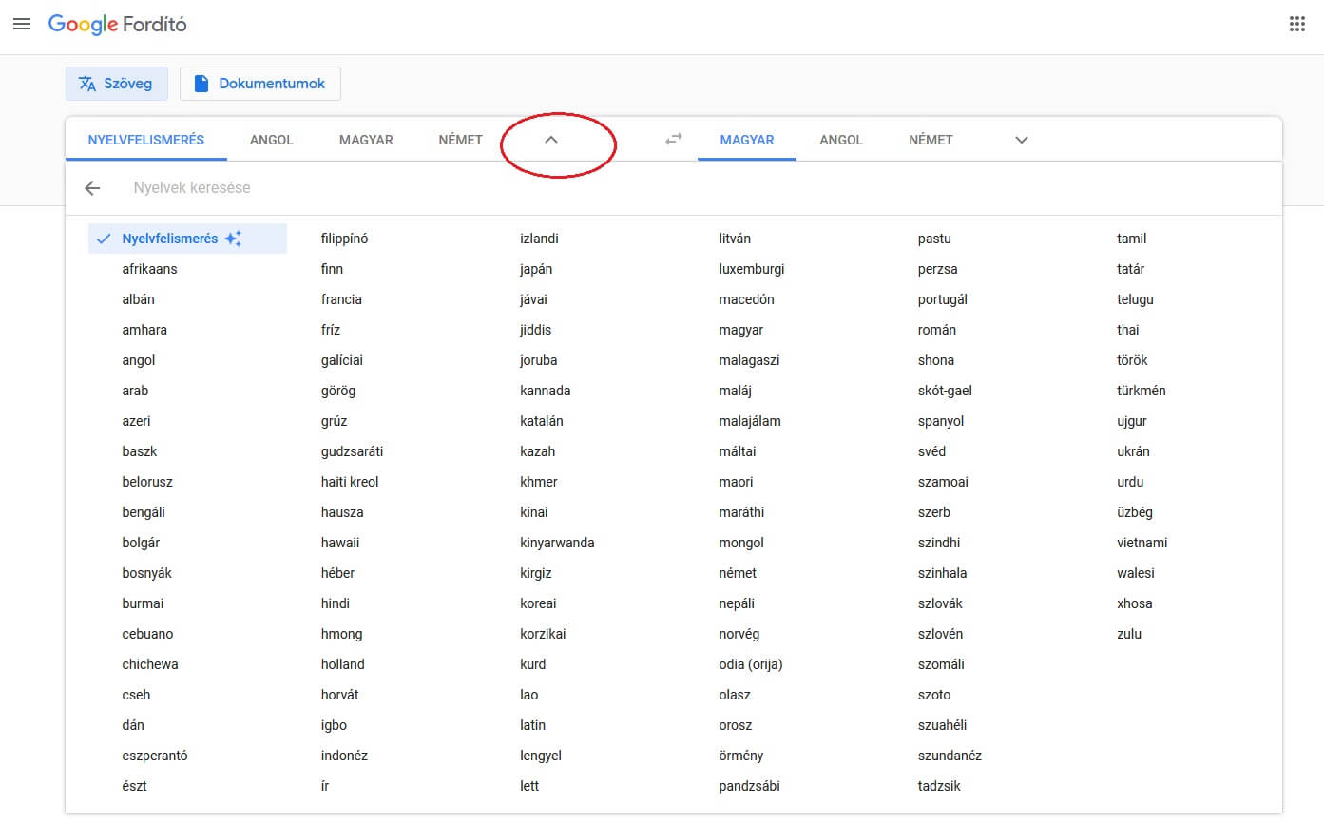Click the back arrow in language search
This screenshot has height=823, width=1324.
(92, 188)
